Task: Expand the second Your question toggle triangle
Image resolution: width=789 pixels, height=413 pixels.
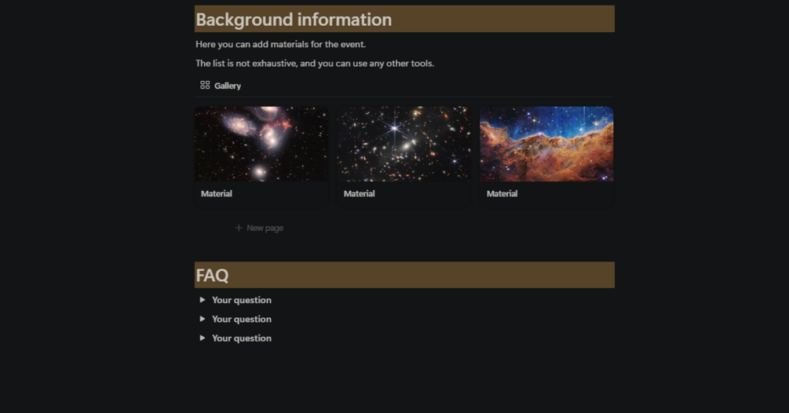Action: (203, 319)
